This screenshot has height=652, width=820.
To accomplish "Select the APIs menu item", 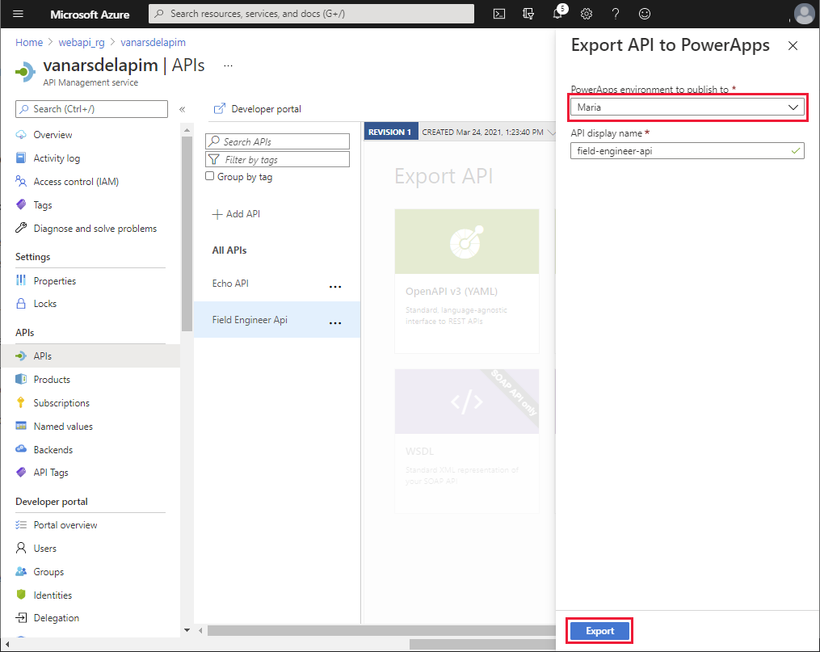I will (x=90, y=356).
